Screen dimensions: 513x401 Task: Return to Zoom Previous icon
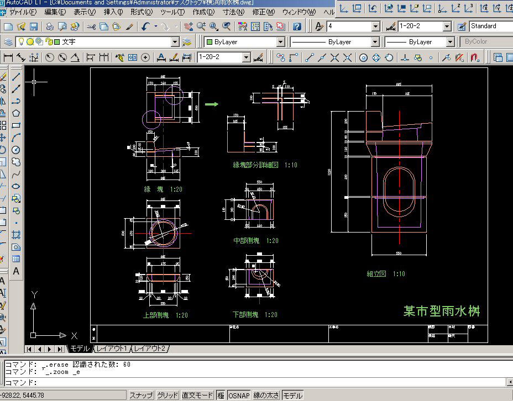coord(226,27)
